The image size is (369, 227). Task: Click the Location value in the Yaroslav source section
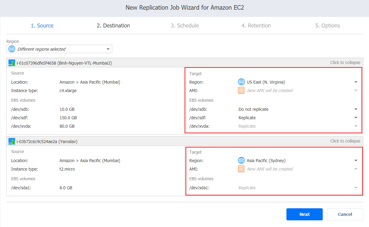point(90,161)
